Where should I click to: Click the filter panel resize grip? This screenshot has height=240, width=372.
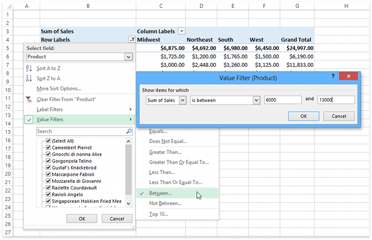(133, 227)
